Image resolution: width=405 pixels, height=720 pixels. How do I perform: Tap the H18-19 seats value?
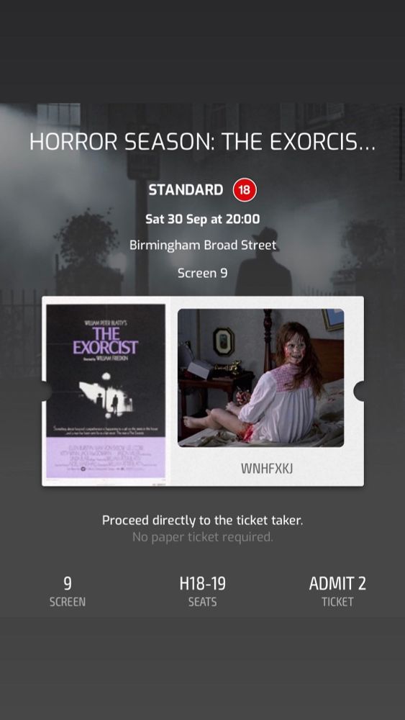(x=202, y=584)
